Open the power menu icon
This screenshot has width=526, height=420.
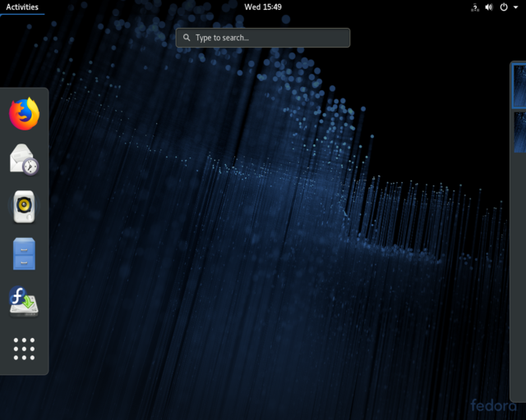click(x=504, y=7)
